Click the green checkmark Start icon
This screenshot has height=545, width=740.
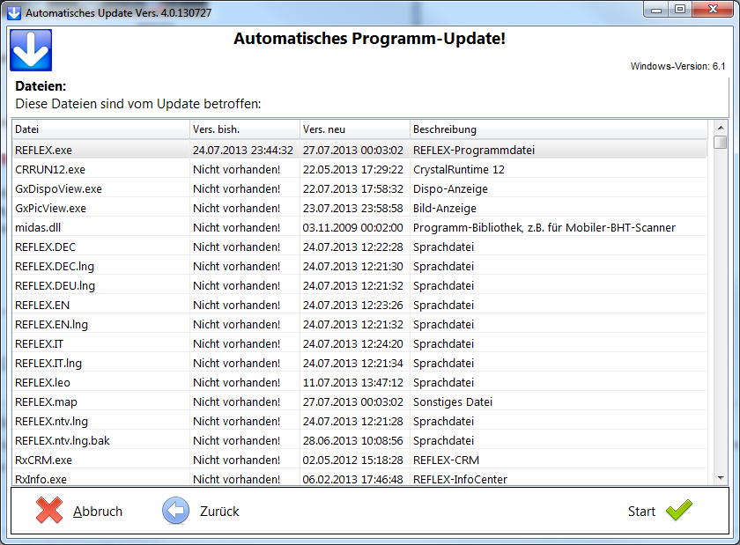click(x=679, y=510)
